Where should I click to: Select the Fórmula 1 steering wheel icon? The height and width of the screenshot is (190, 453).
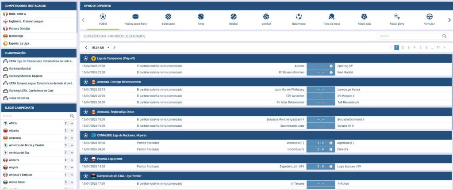[x=429, y=16]
